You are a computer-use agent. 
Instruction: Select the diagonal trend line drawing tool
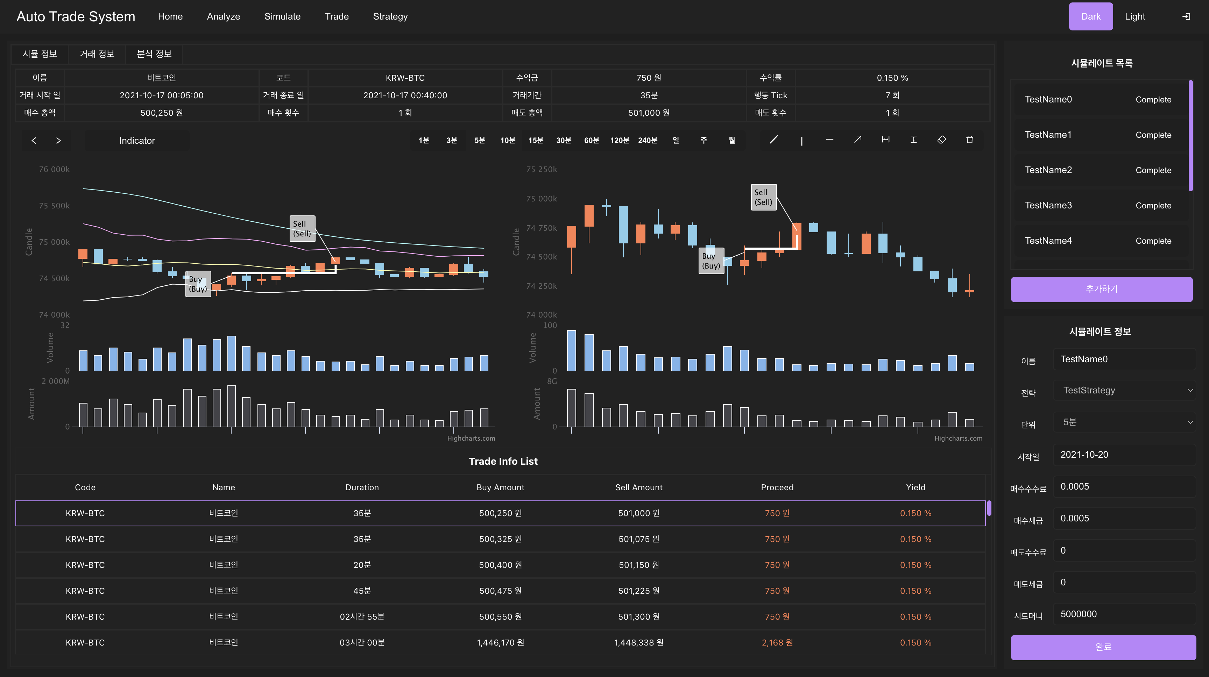pyautogui.click(x=773, y=140)
